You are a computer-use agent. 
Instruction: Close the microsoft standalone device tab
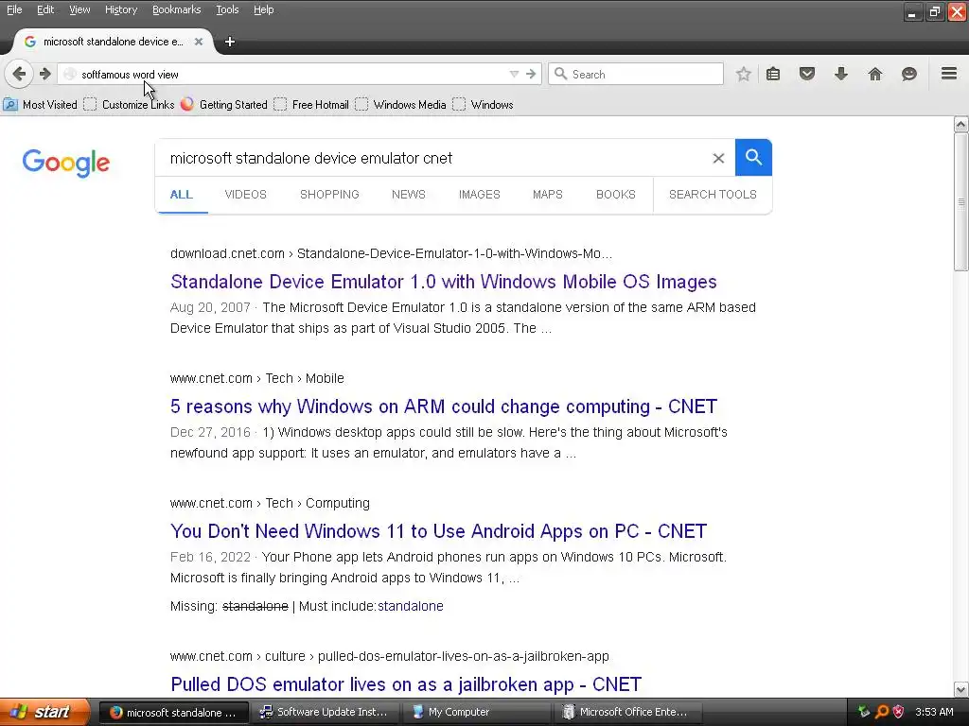[x=199, y=42]
